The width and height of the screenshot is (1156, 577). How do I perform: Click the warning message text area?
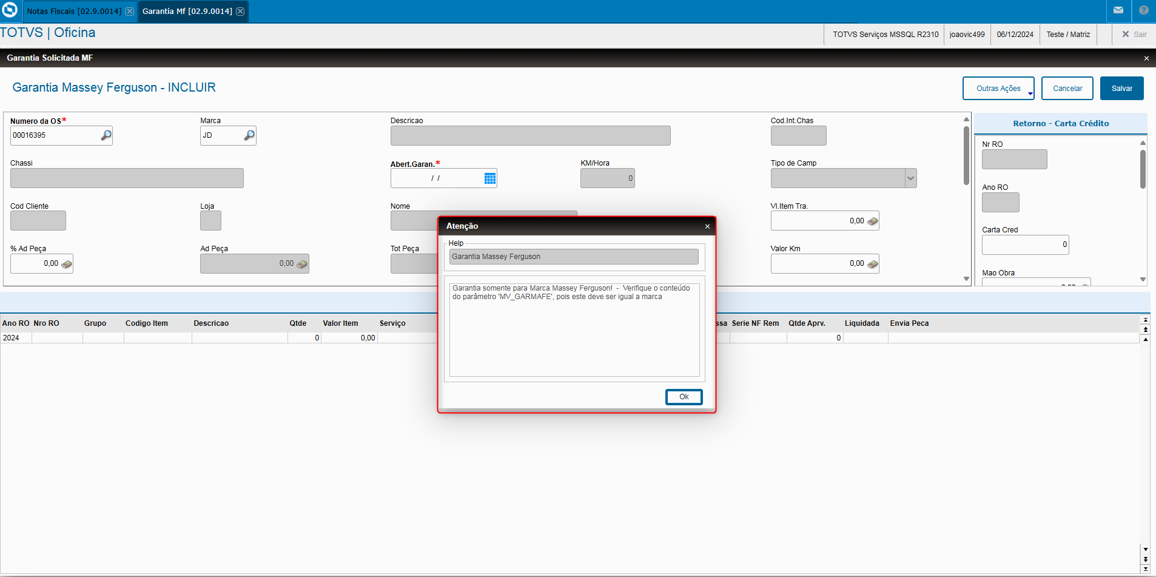click(574, 329)
